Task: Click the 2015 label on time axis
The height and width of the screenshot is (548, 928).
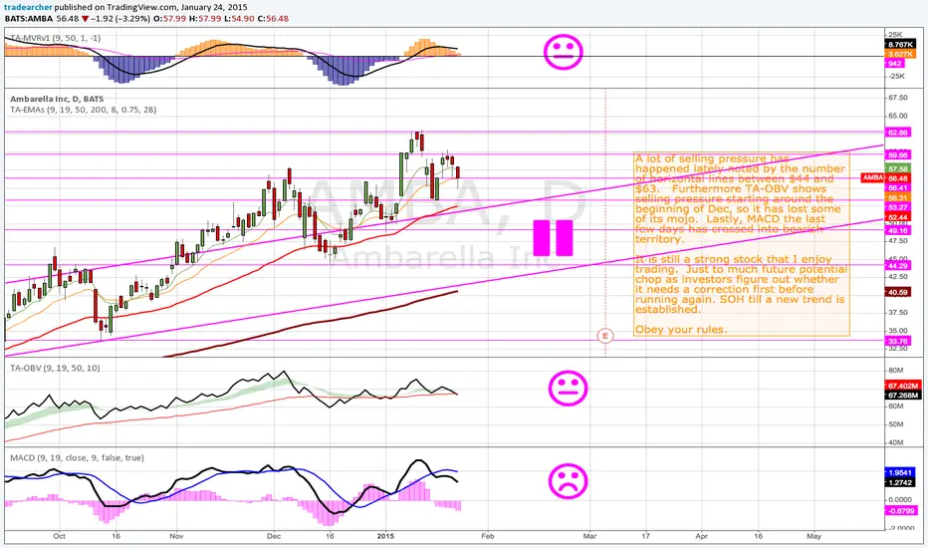Action: coord(384,536)
